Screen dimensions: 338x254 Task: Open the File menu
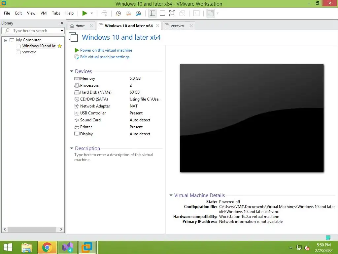(x=7, y=13)
